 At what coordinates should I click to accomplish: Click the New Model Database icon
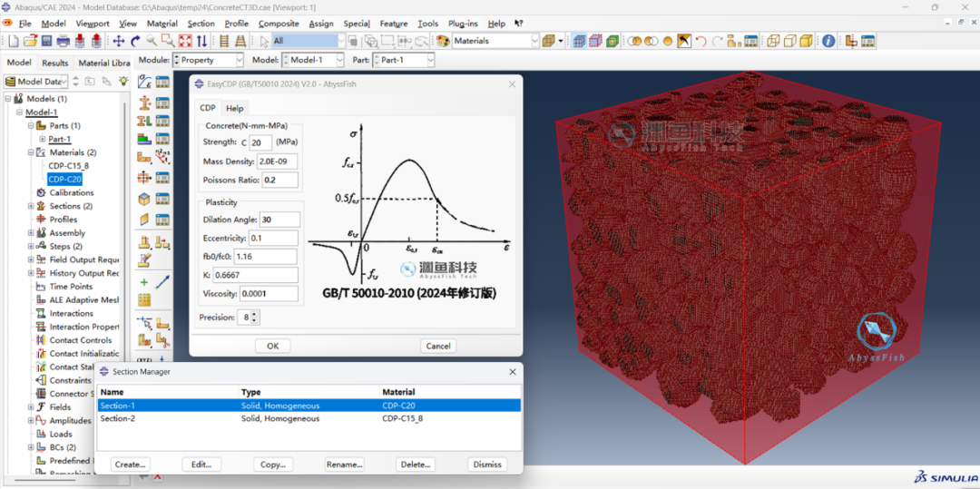tap(14, 41)
